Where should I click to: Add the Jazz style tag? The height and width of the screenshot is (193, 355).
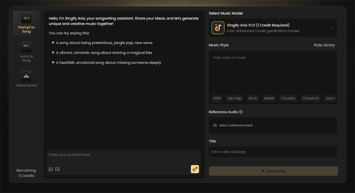tap(329, 98)
